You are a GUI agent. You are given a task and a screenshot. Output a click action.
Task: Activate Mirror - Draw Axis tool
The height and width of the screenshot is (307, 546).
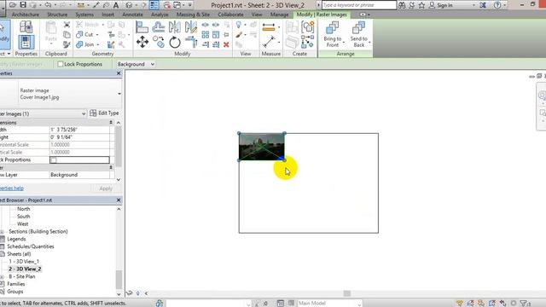(x=191, y=27)
